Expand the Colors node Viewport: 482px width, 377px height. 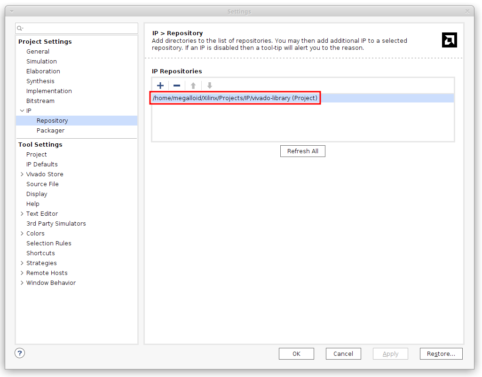(x=22, y=234)
